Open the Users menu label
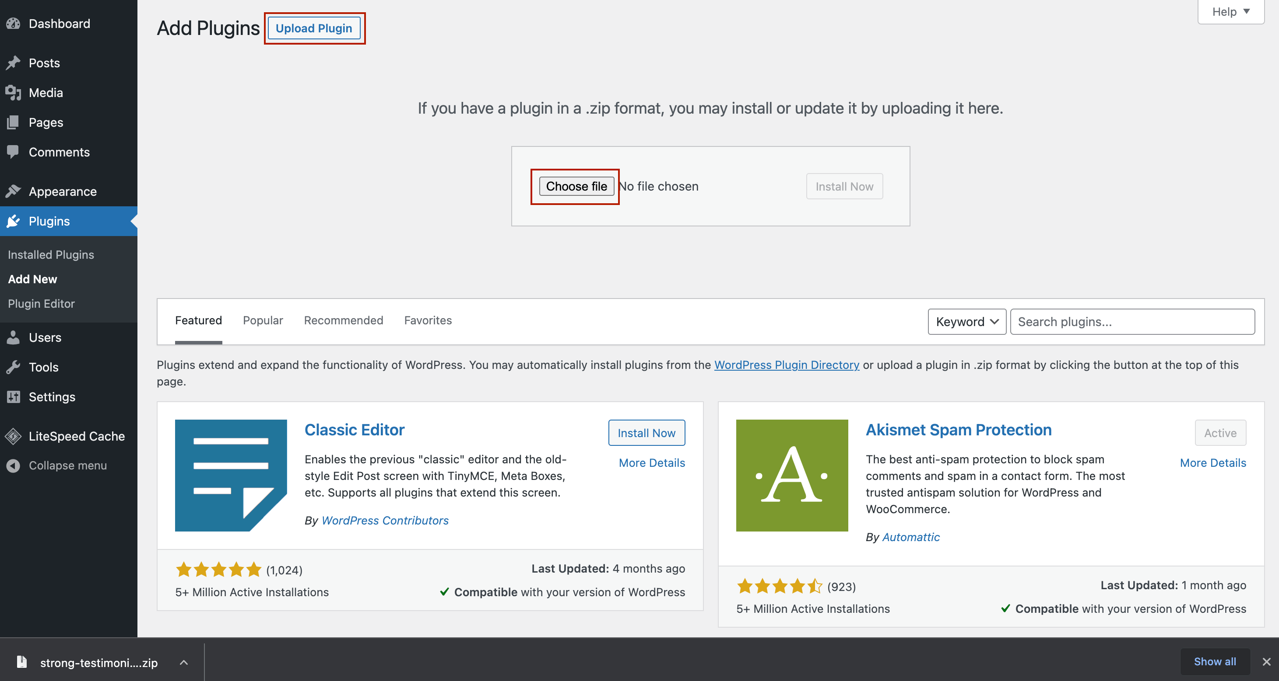 (45, 337)
